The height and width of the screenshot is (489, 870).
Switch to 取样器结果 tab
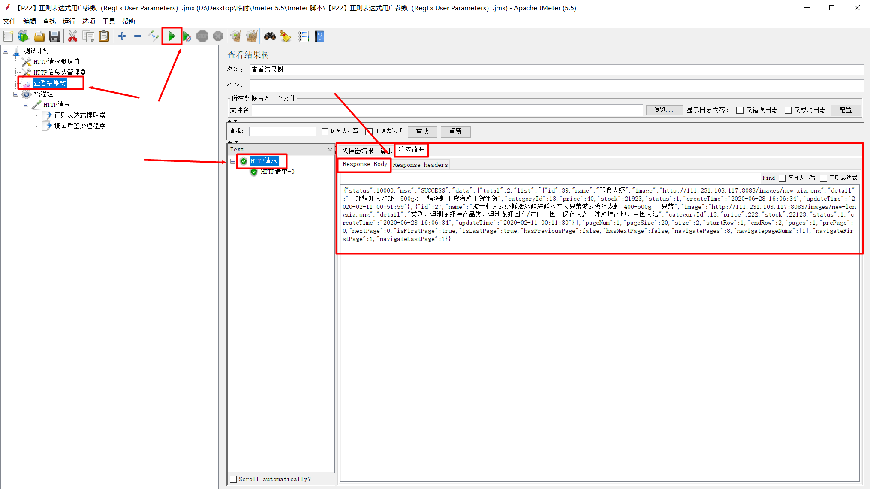[358, 151]
